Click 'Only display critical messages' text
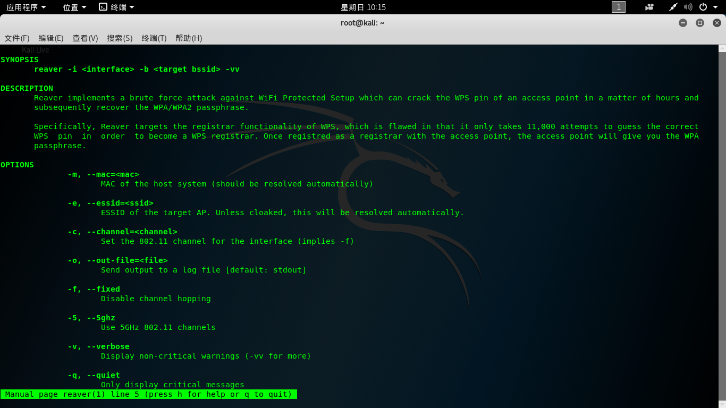This screenshot has width=726, height=408. point(173,385)
